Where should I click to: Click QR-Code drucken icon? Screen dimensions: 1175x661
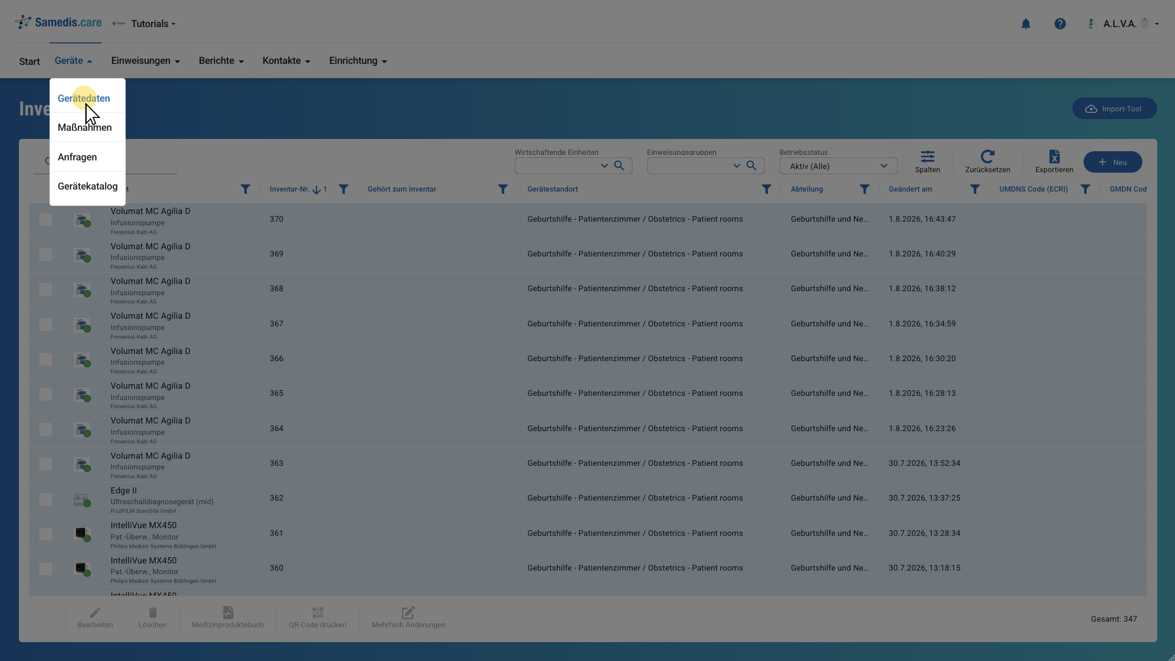tap(318, 612)
